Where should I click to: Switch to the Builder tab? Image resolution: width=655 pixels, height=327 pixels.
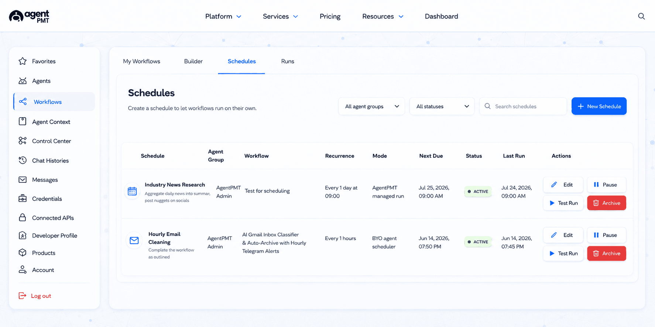193,61
